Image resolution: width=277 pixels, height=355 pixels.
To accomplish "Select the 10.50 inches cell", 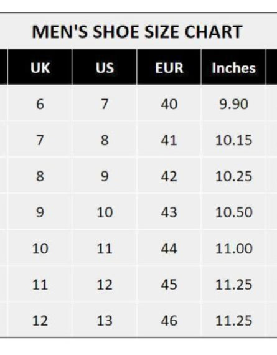I will click(233, 212).
